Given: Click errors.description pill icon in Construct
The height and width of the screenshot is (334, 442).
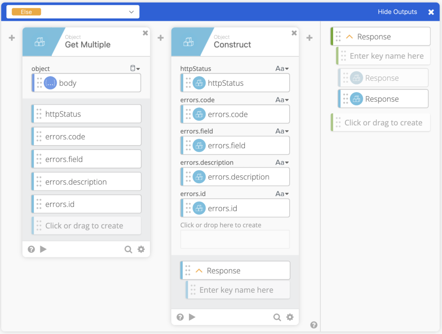Looking at the screenshot, I should click(199, 177).
